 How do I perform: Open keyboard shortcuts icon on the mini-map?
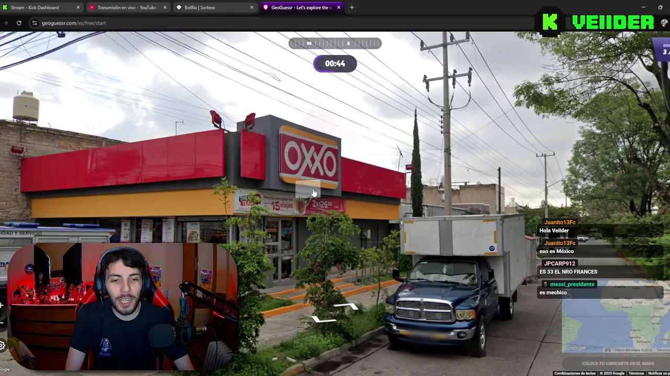coord(608,350)
